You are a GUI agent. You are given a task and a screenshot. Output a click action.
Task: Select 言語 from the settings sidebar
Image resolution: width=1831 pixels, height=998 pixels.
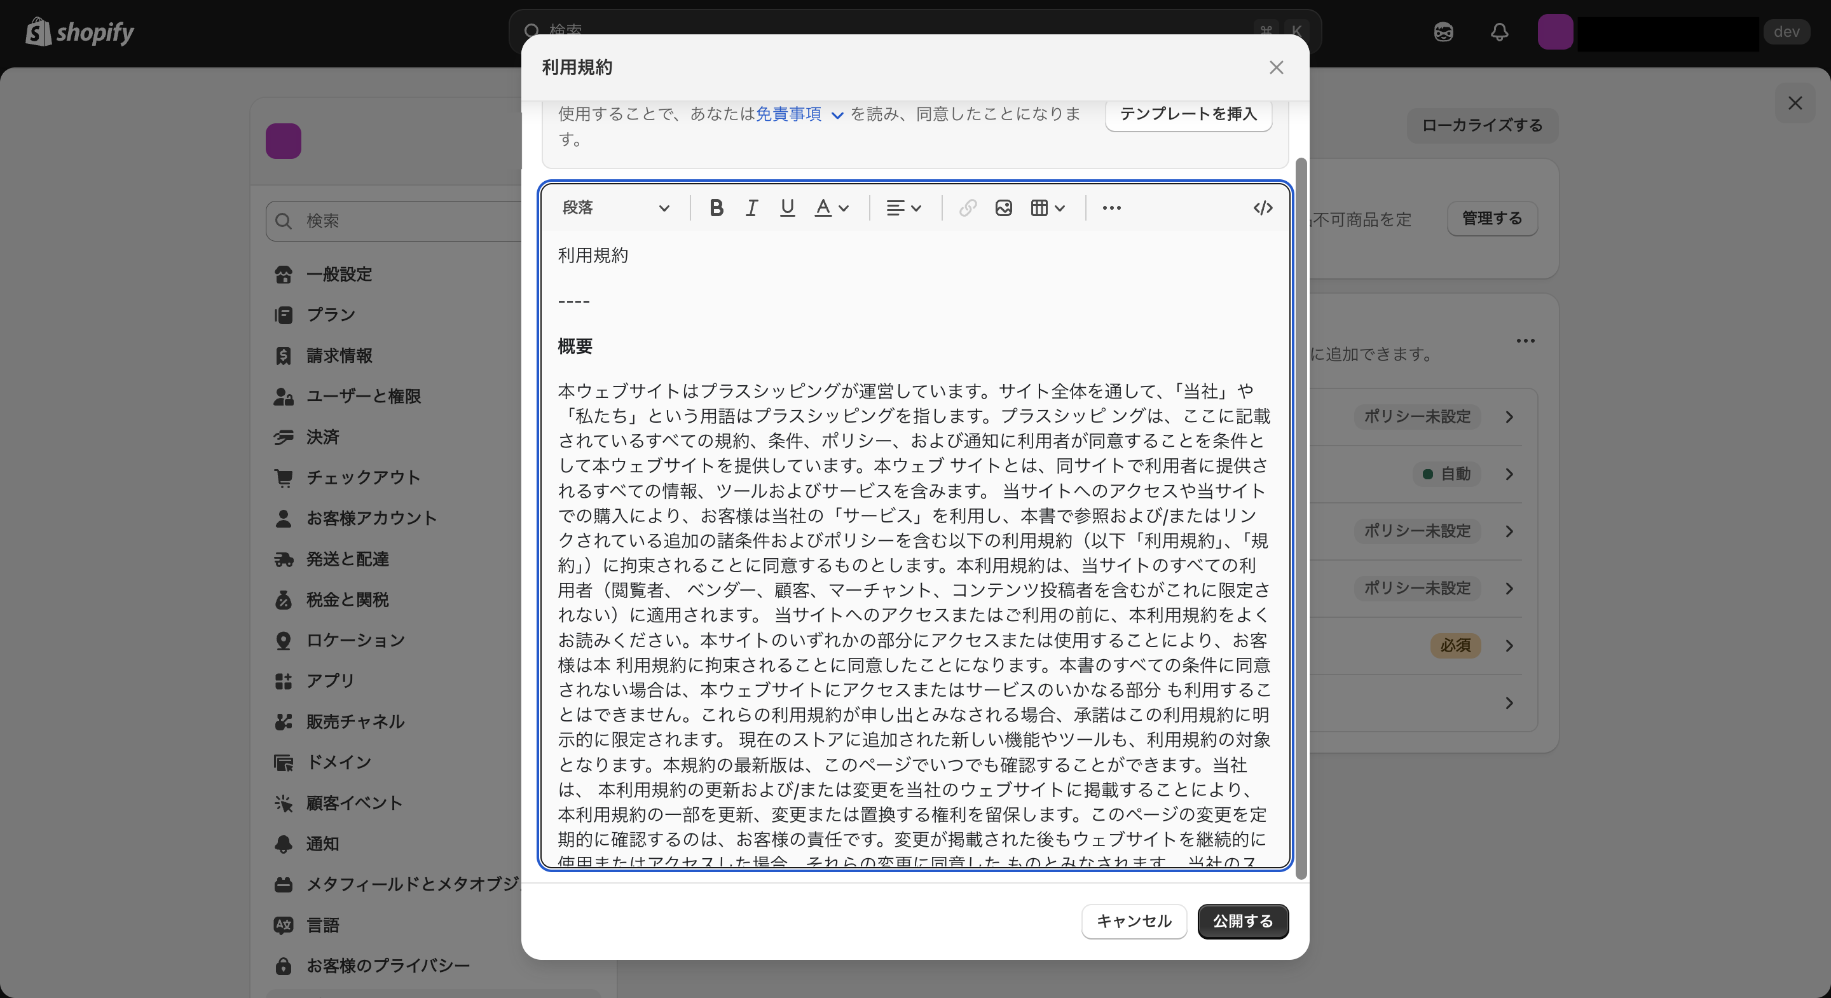point(324,926)
